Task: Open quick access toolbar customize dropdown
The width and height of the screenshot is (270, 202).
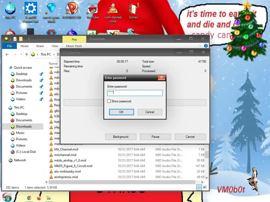Action: [26, 39]
